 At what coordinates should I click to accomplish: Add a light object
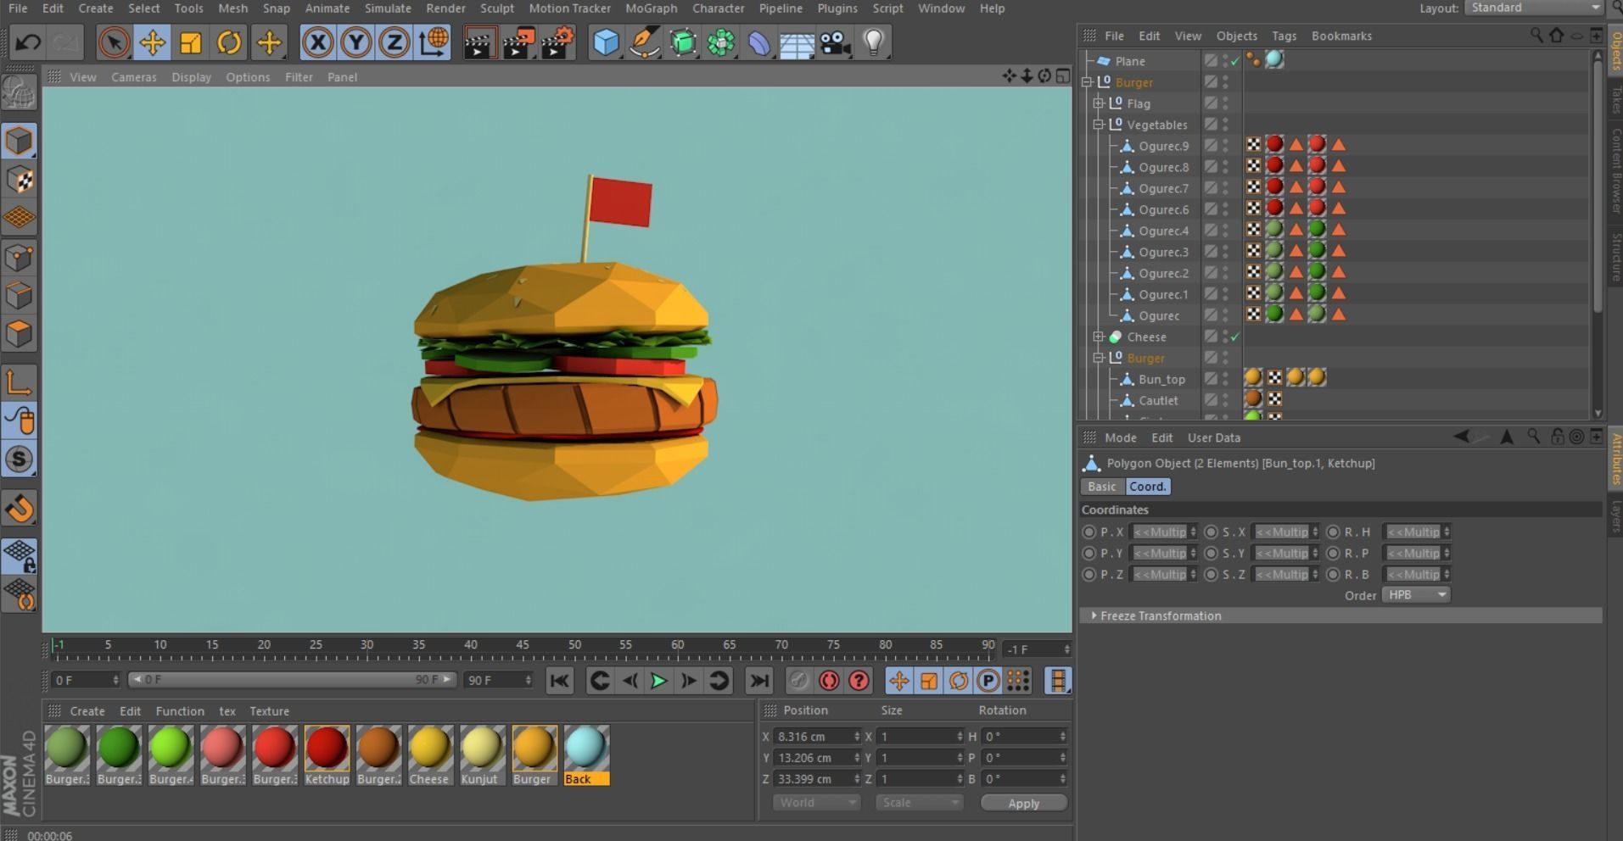tap(874, 42)
